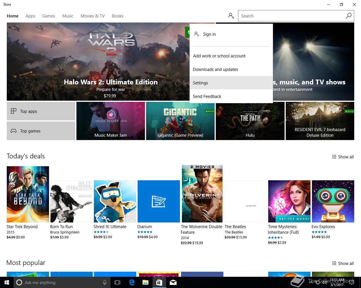Open the Books tab
This screenshot has height=288, width=361.
[x=118, y=16]
